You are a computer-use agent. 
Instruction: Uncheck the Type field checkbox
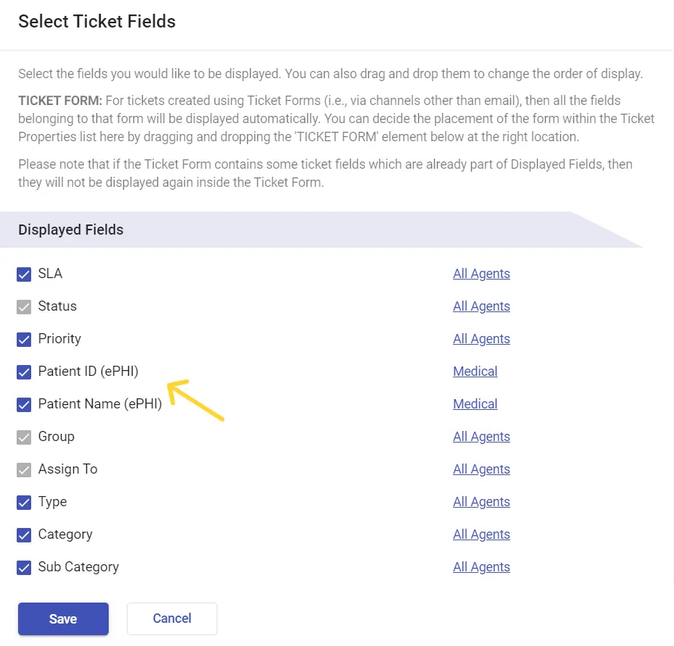[25, 503]
